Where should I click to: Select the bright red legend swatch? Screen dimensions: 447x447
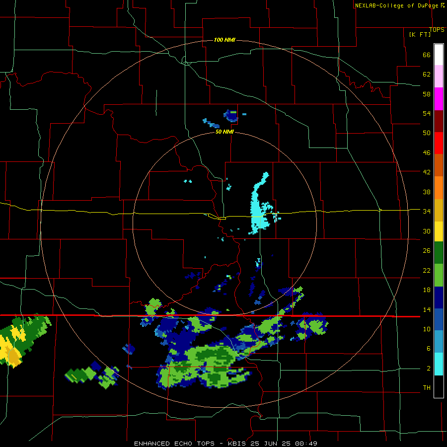[439, 143]
